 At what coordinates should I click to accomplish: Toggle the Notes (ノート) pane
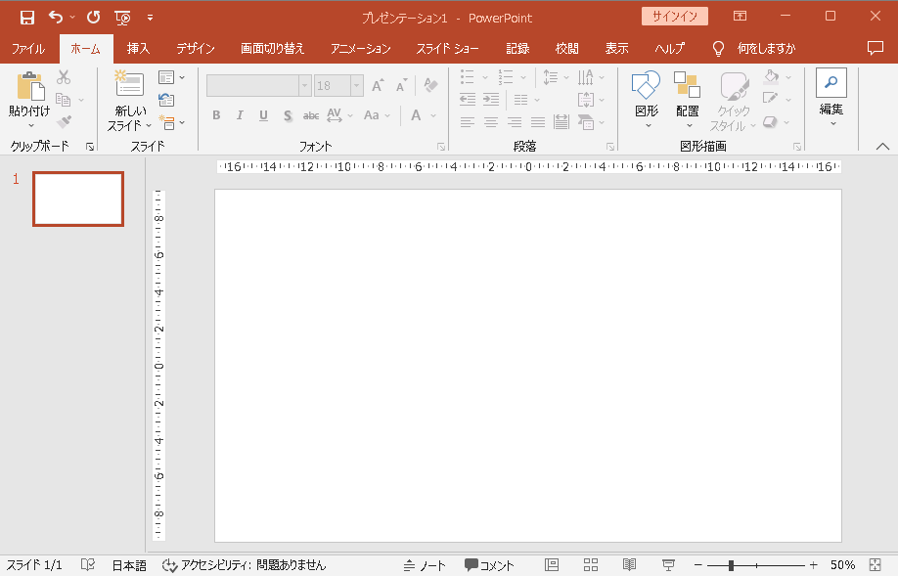(425, 565)
